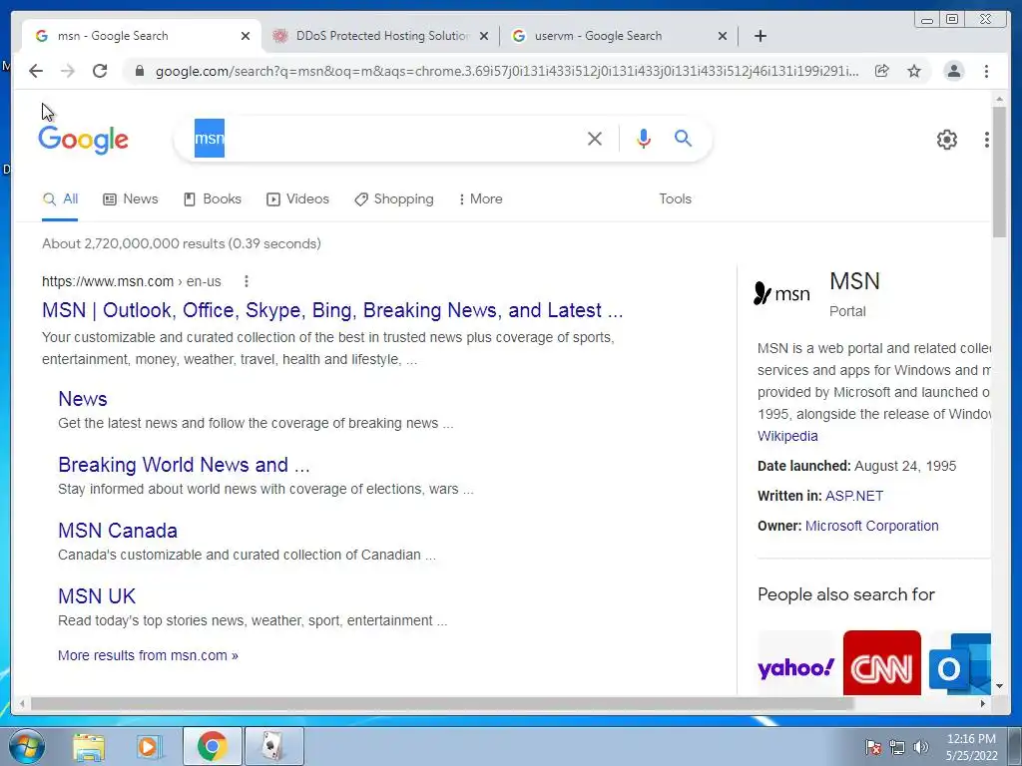Click the msn search input field
Image resolution: width=1022 pixels, height=766 pixels.
(384, 138)
